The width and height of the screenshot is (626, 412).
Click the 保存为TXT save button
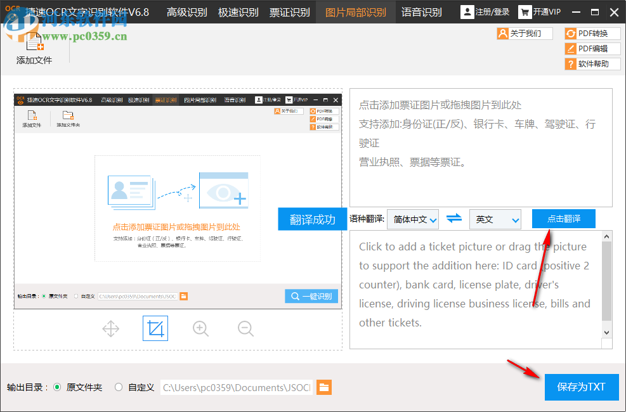pyautogui.click(x=581, y=387)
